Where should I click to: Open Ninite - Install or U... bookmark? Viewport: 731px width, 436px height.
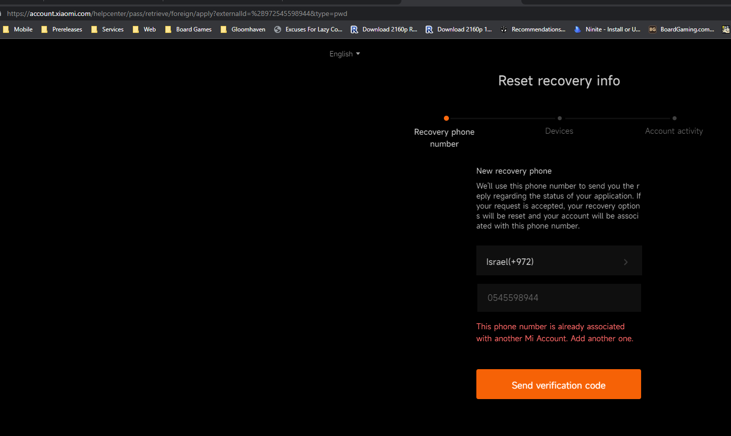607,29
